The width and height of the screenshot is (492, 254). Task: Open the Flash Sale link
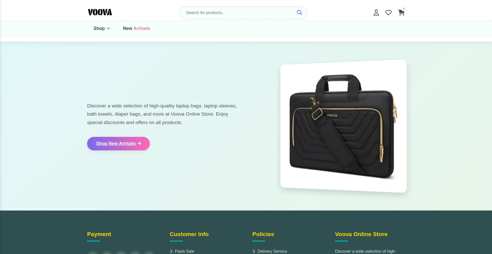[x=184, y=251]
